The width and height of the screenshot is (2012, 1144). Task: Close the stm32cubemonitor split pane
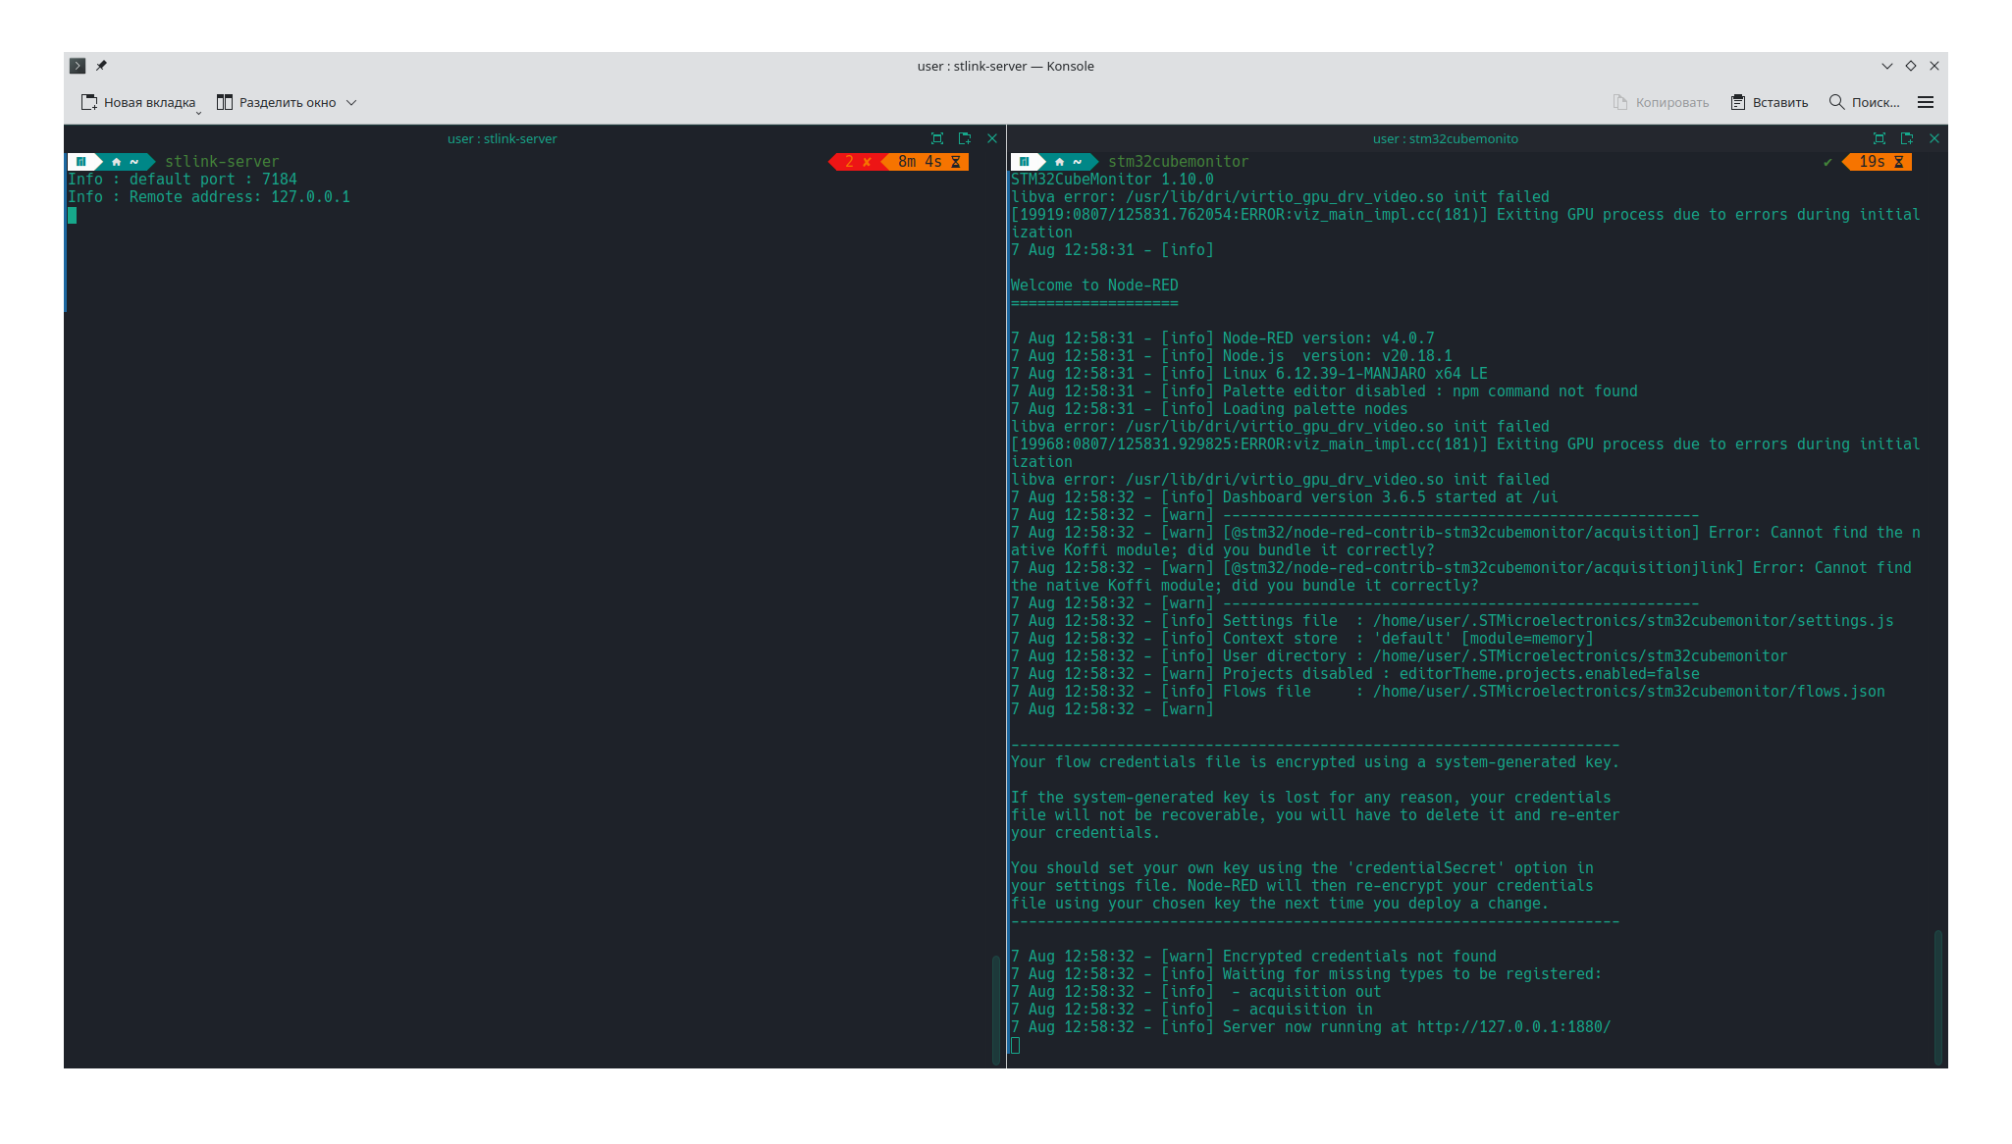click(x=1933, y=138)
